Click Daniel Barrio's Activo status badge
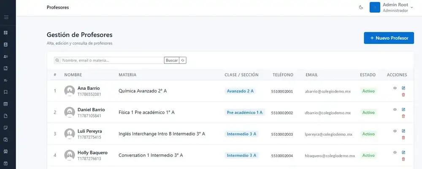Viewport: 422px width, 169px height. 368,113
